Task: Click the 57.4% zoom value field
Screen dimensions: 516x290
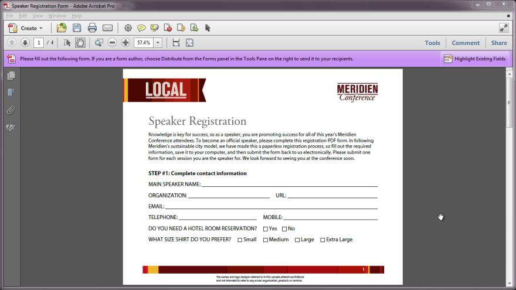Action: (x=144, y=43)
